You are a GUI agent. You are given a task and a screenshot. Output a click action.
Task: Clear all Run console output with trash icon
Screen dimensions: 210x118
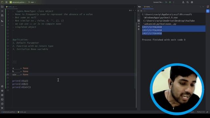pyautogui.click(x=138, y=29)
